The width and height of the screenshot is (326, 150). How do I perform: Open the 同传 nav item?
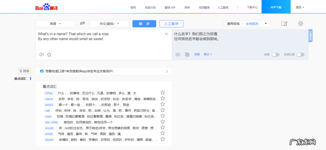pyautogui.click(x=187, y=7)
